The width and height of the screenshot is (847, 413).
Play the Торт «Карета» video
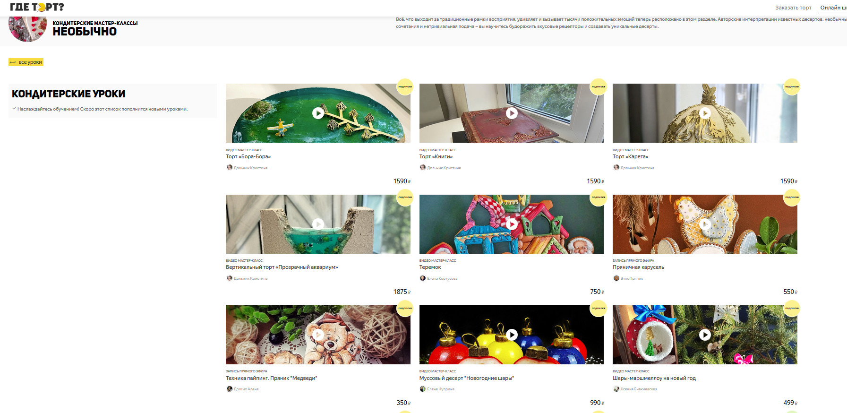tap(705, 113)
